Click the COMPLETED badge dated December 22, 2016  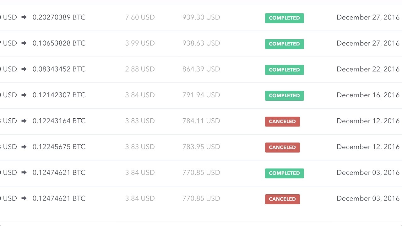coord(284,70)
